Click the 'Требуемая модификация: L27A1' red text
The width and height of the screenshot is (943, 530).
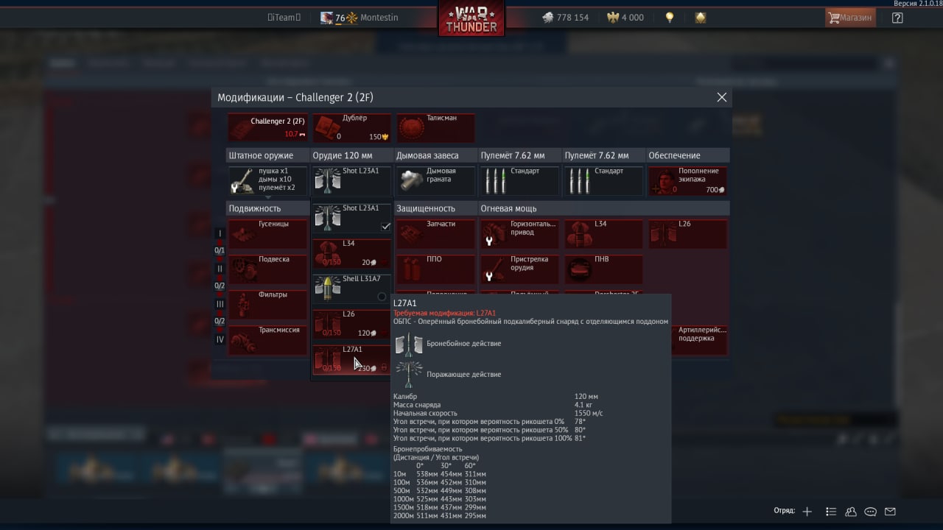[444, 313]
